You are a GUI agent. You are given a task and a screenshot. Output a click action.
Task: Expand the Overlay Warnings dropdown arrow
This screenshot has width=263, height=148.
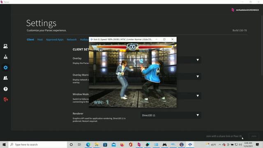point(198,76)
